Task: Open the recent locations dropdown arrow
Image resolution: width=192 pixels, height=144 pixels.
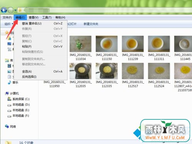Action: point(15,10)
